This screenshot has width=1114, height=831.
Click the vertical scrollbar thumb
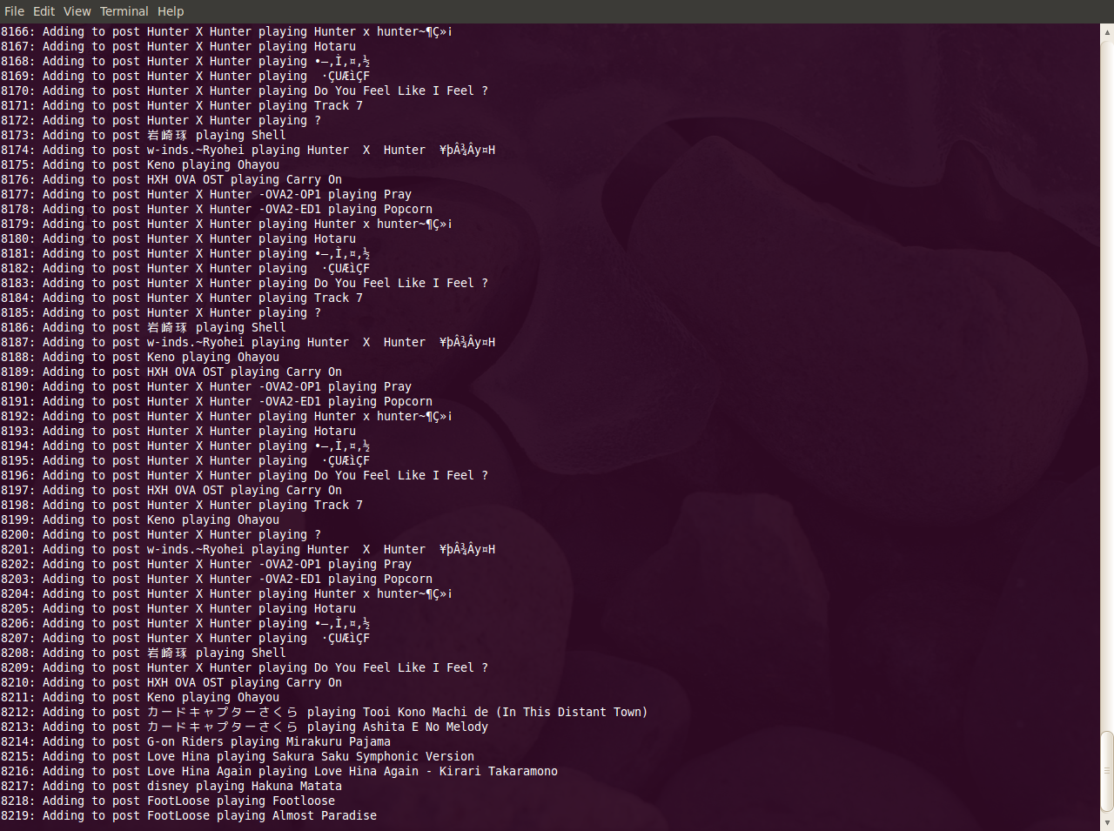1107,770
